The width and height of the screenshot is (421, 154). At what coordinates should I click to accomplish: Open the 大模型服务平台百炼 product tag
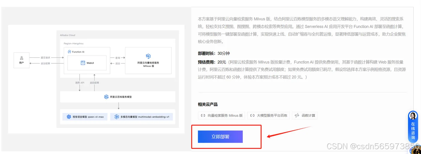click(x=269, y=116)
